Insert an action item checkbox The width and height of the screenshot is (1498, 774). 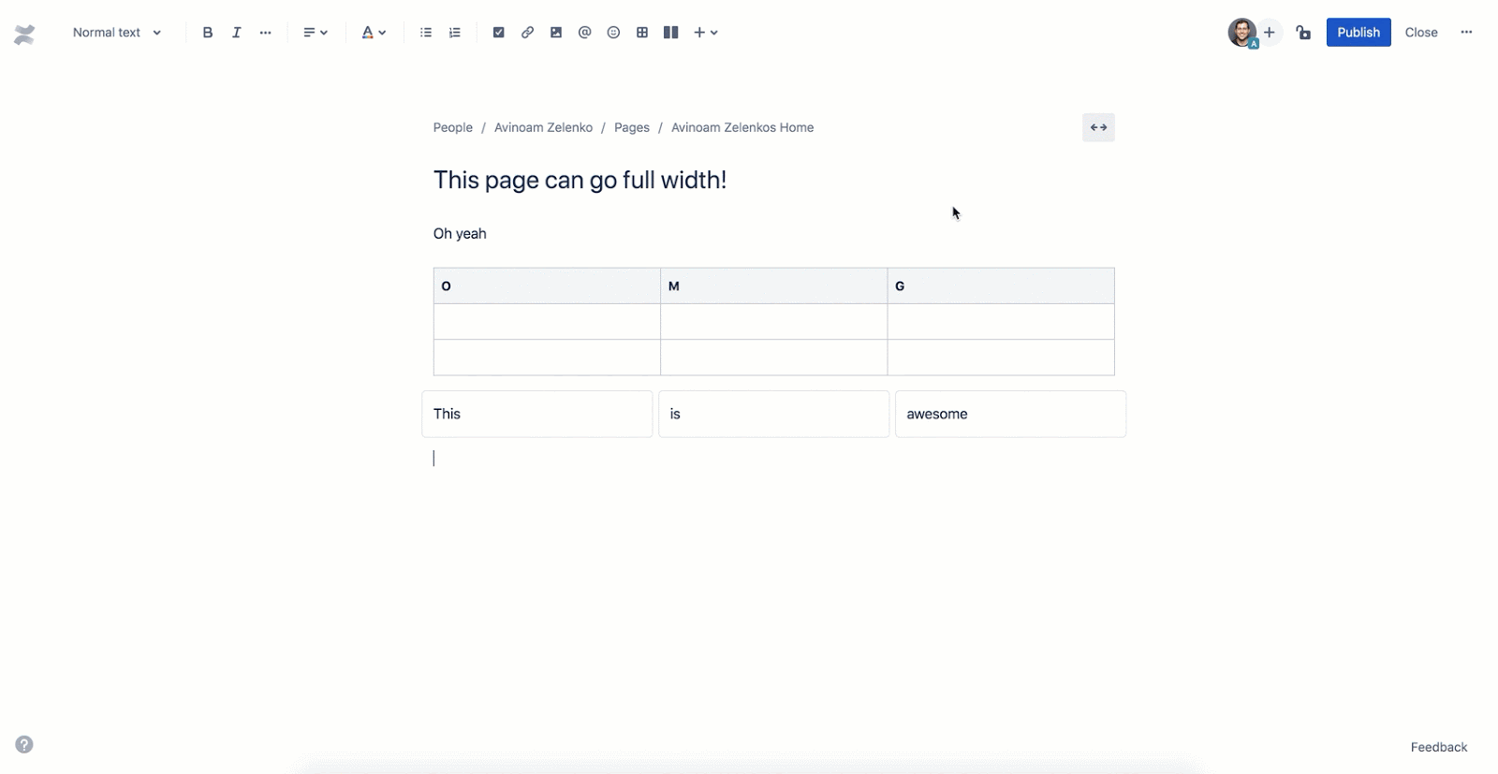pos(499,33)
